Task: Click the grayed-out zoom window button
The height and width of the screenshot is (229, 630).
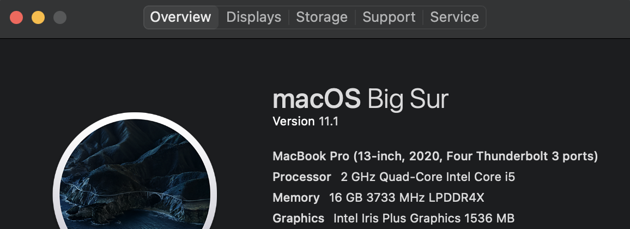Action: pyautogui.click(x=60, y=17)
